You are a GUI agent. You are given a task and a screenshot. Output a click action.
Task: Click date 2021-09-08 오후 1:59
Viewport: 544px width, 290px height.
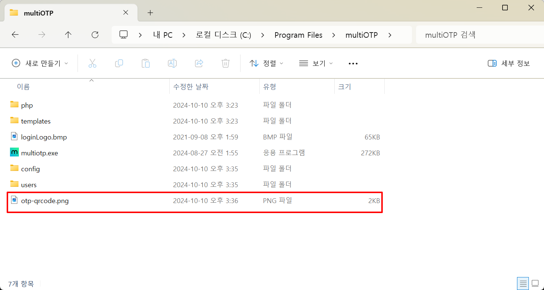click(206, 137)
